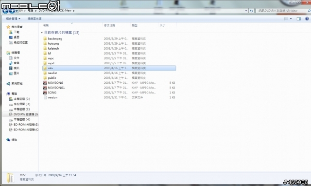Image resolution: width=311 pixels, height=186 pixels.
Task: Expand the arrow after 電腦 breadcrumb
Action: (36, 11)
